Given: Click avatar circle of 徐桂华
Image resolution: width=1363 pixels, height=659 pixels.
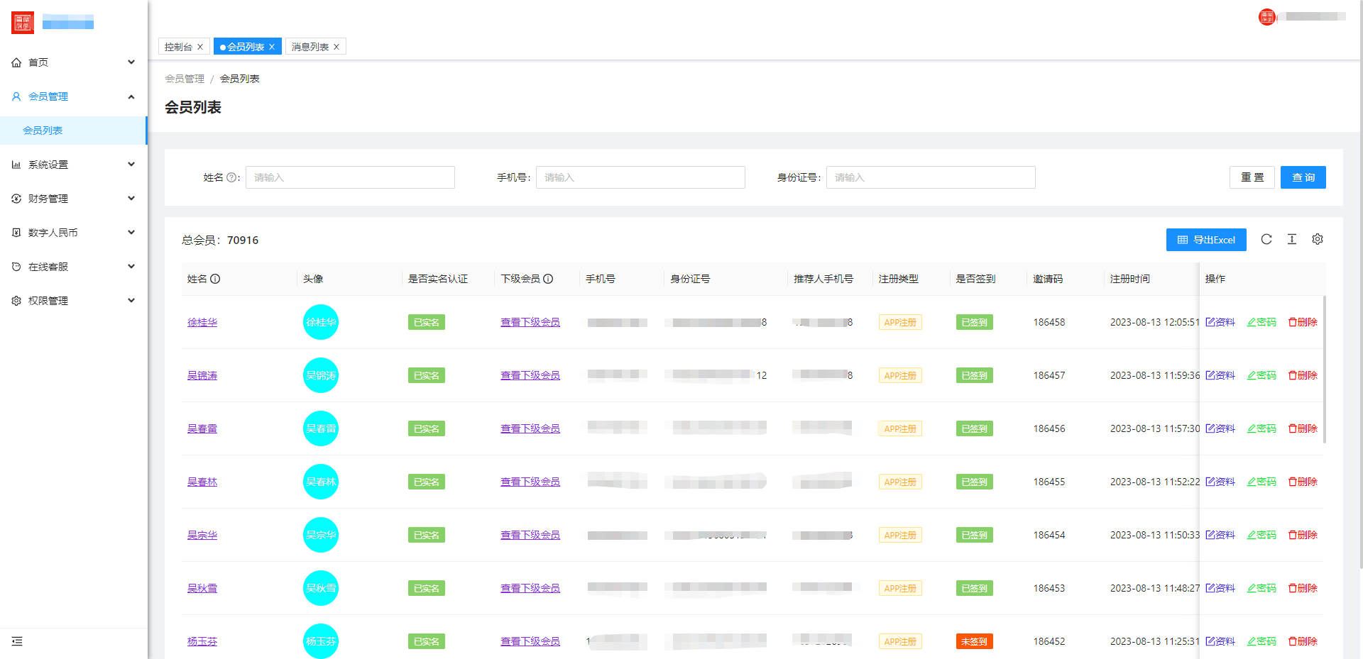Looking at the screenshot, I should pos(321,322).
